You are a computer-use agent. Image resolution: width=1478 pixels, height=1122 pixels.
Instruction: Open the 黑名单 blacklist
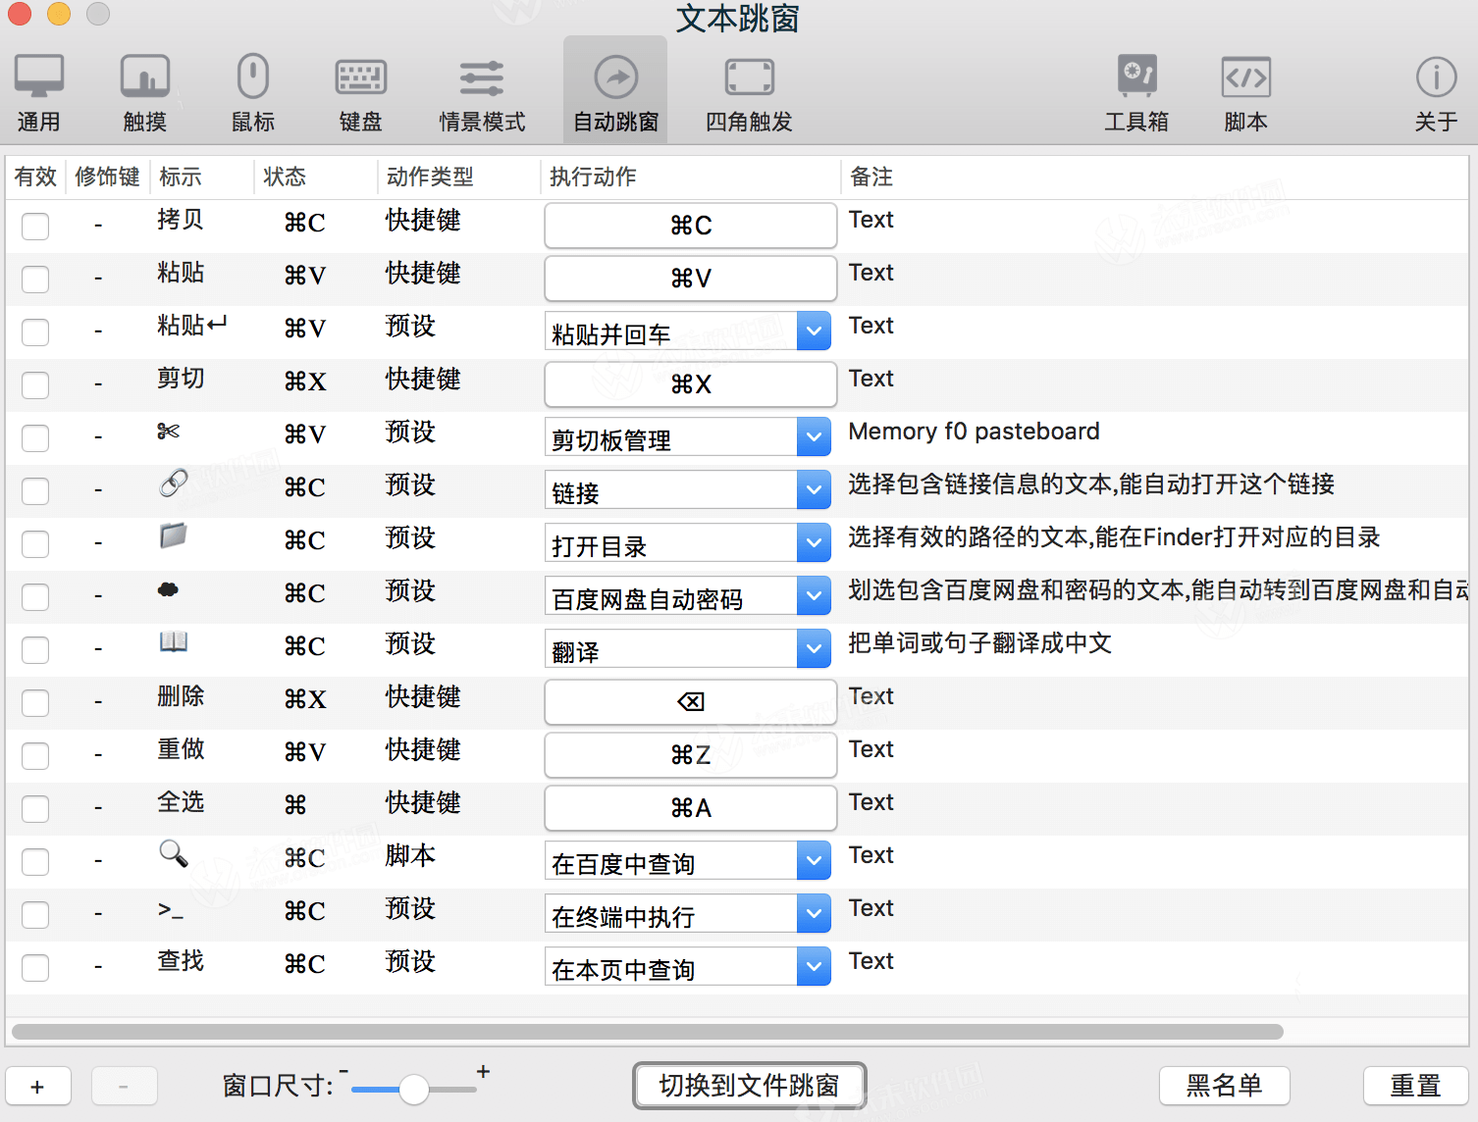click(1224, 1086)
